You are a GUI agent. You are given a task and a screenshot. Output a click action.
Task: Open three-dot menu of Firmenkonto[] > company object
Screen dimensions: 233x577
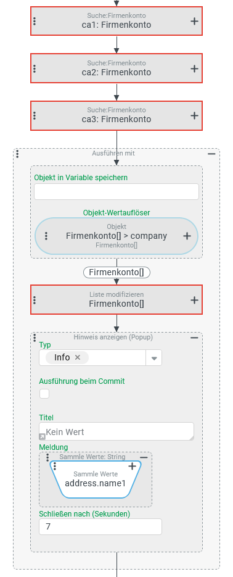click(x=46, y=236)
